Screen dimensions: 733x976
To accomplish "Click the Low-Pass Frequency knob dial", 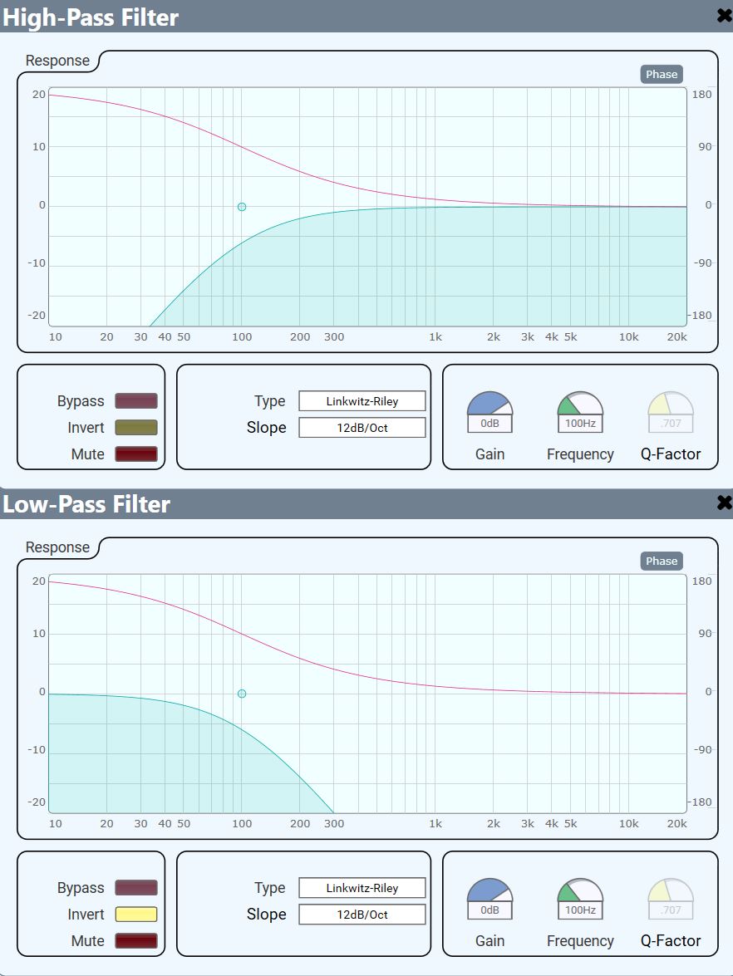I will (580, 890).
